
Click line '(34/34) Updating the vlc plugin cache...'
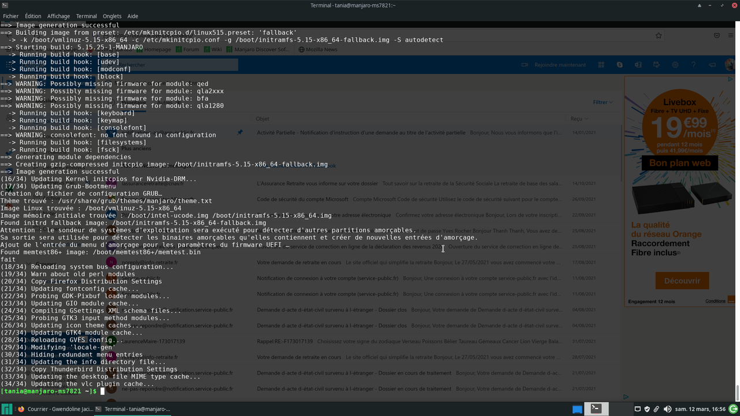click(x=77, y=384)
